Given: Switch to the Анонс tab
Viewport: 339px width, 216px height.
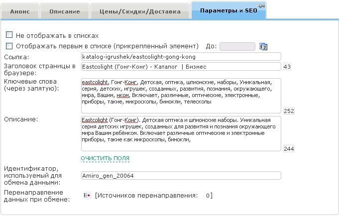Looking at the screenshot, I should [20, 11].
